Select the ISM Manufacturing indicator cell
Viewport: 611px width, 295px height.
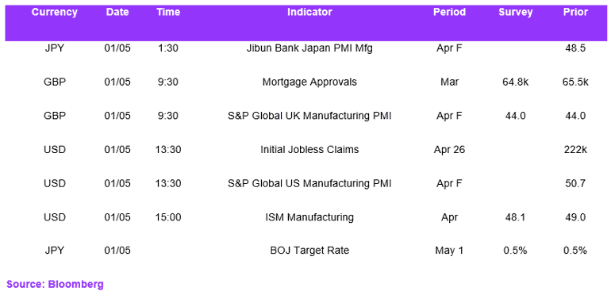(x=309, y=217)
